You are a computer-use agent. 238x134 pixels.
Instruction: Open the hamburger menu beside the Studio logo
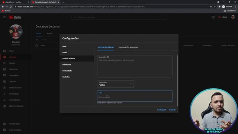click(4, 17)
